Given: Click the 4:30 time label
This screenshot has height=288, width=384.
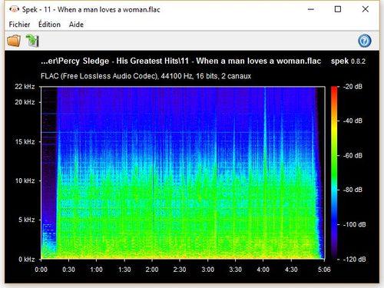Looking at the screenshot, I should [291, 270].
